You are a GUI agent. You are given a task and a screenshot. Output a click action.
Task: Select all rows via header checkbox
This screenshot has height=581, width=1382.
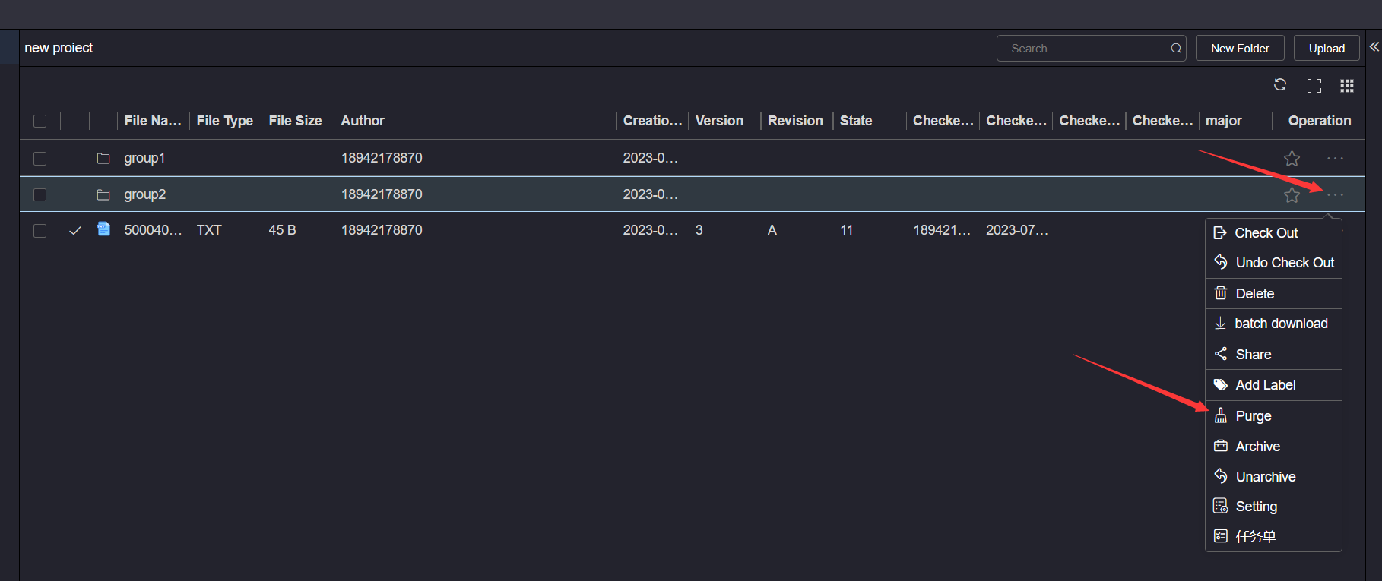[40, 121]
